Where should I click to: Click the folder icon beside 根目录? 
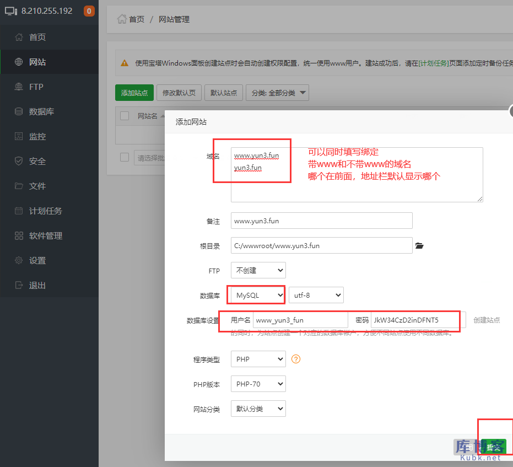419,246
